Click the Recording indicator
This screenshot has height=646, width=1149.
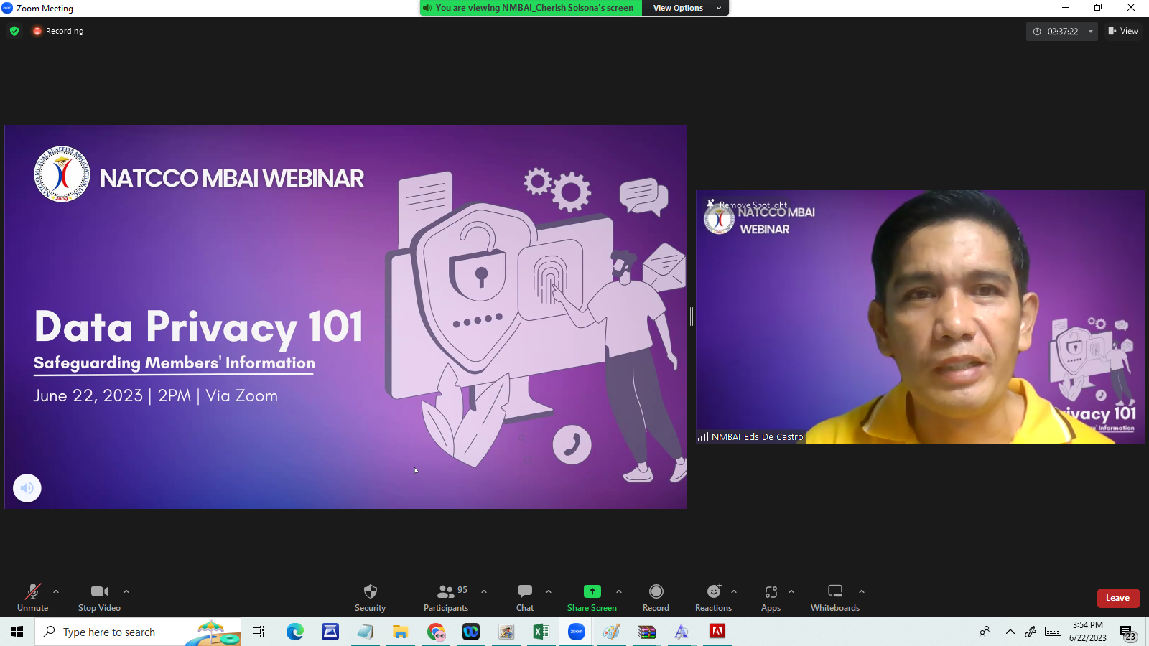[x=58, y=31]
